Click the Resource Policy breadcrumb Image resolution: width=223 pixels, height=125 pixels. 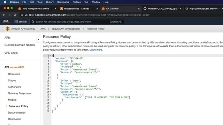[x=95, y=29]
